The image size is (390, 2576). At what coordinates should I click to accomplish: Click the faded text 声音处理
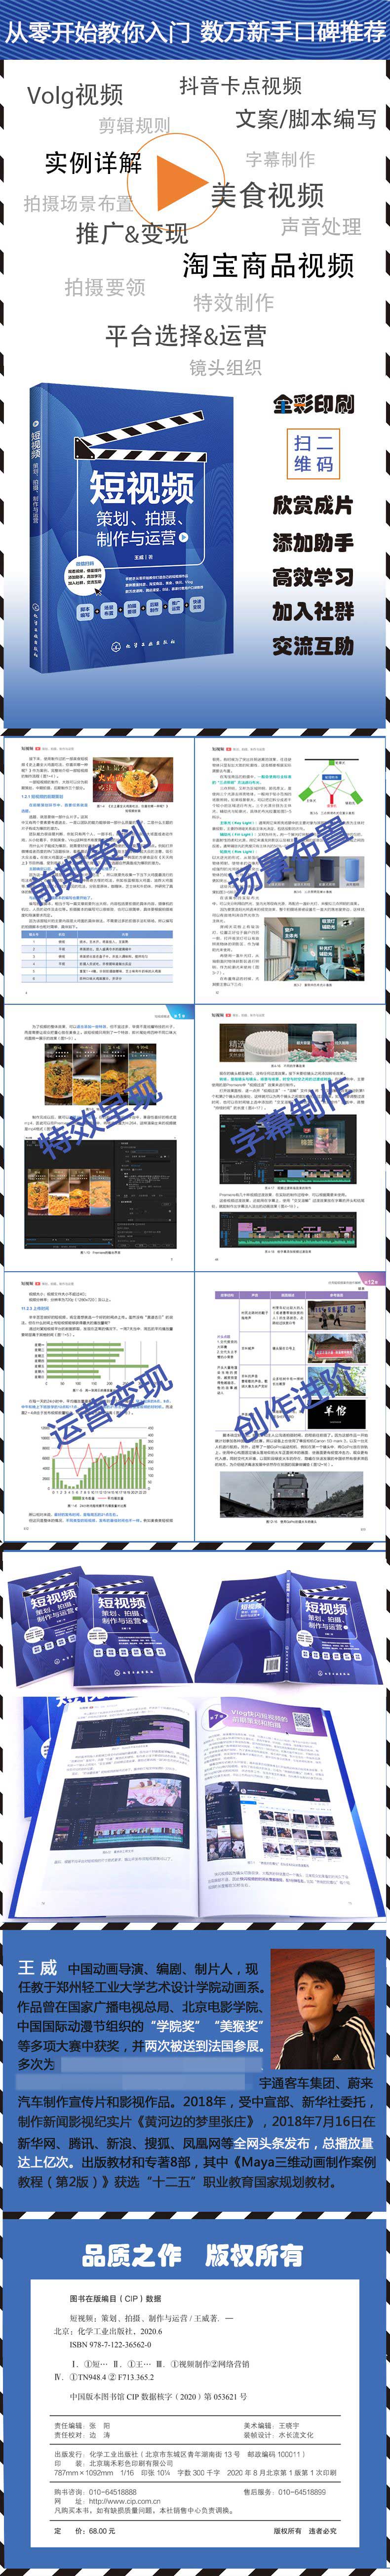point(321,227)
